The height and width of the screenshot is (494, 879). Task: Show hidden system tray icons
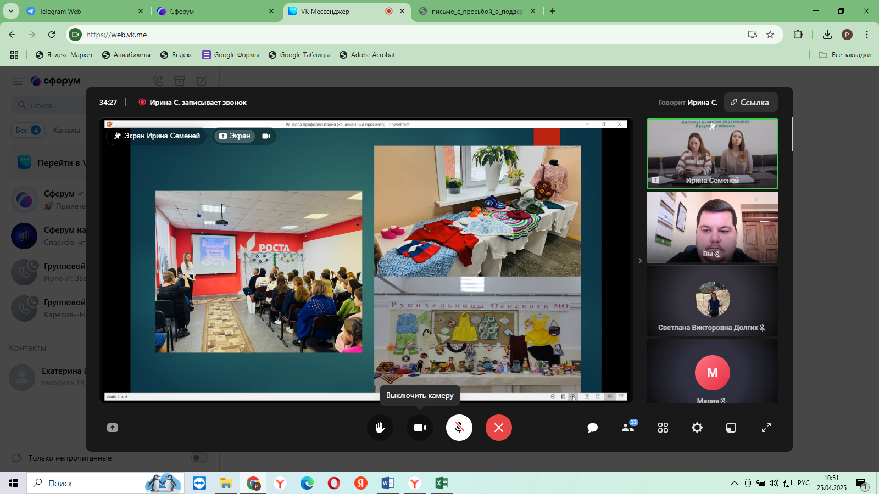coord(734,483)
